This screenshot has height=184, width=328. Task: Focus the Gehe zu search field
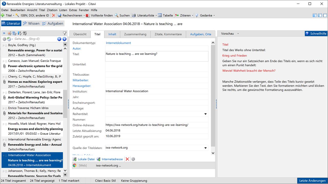35,39
